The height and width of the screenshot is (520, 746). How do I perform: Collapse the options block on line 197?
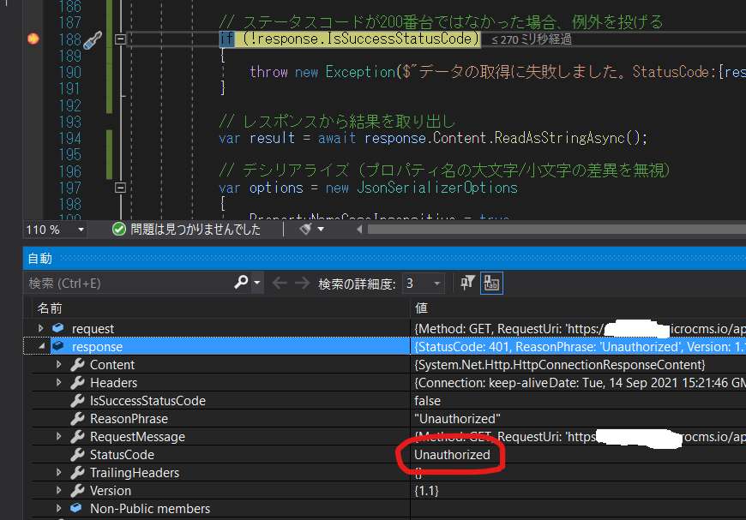[x=120, y=188]
